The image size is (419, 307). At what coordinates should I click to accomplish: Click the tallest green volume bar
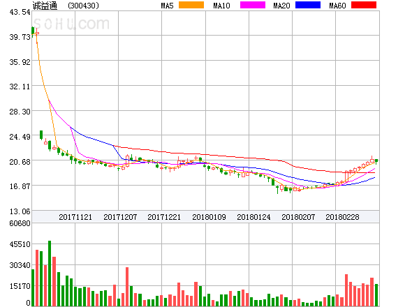point(50,274)
